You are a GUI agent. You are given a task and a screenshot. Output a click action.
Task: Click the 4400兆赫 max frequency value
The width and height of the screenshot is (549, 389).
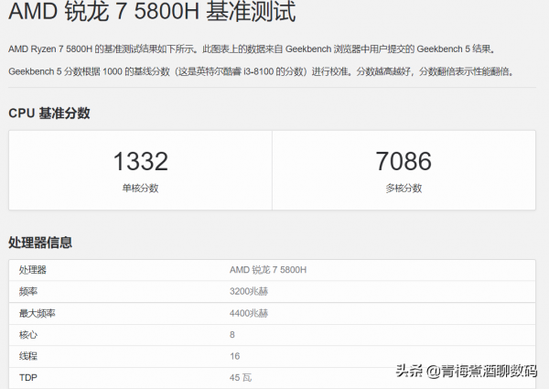[x=249, y=313]
